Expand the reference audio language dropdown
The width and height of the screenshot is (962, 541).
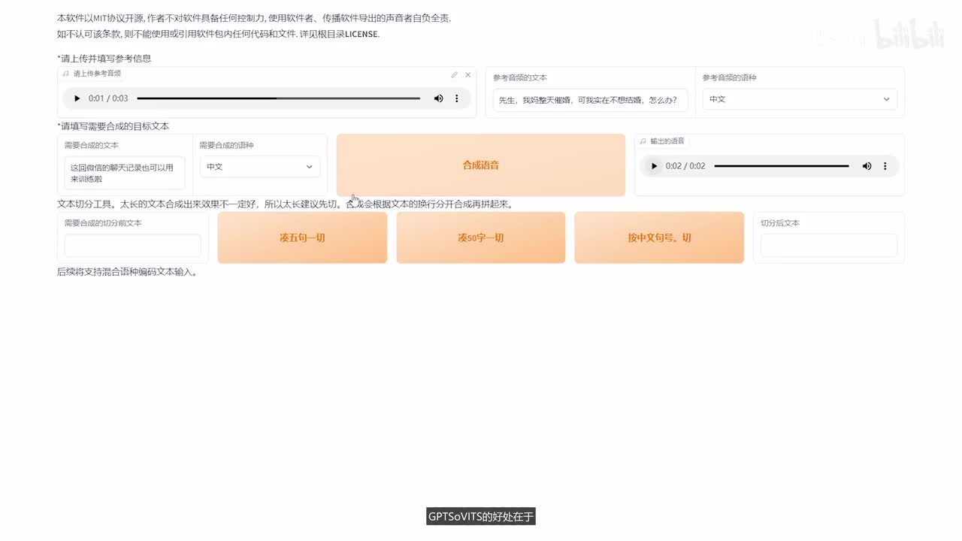(x=800, y=99)
